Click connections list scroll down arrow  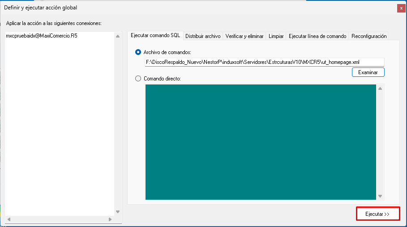coord(118,212)
